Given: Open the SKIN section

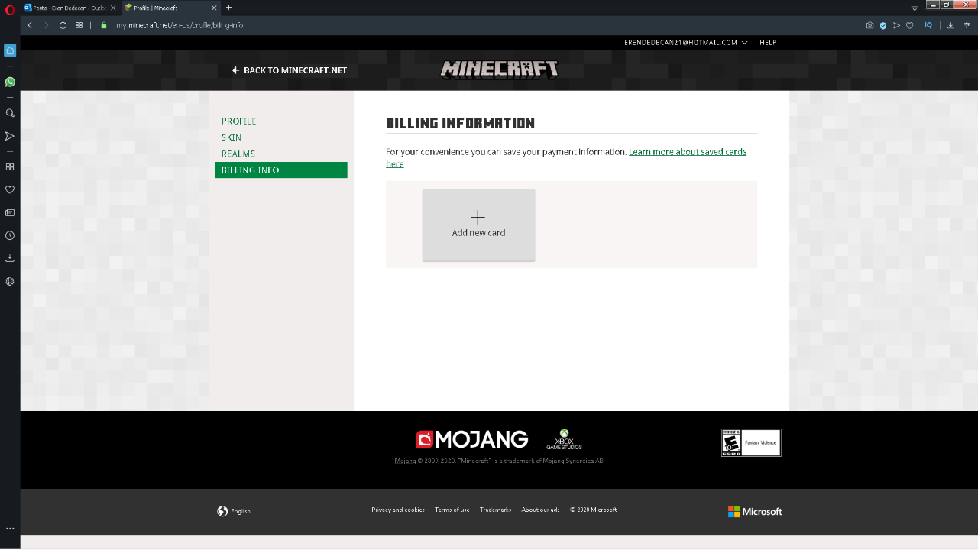Looking at the screenshot, I should (x=232, y=137).
